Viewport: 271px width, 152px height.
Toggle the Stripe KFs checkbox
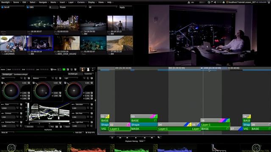[x=86, y=133]
